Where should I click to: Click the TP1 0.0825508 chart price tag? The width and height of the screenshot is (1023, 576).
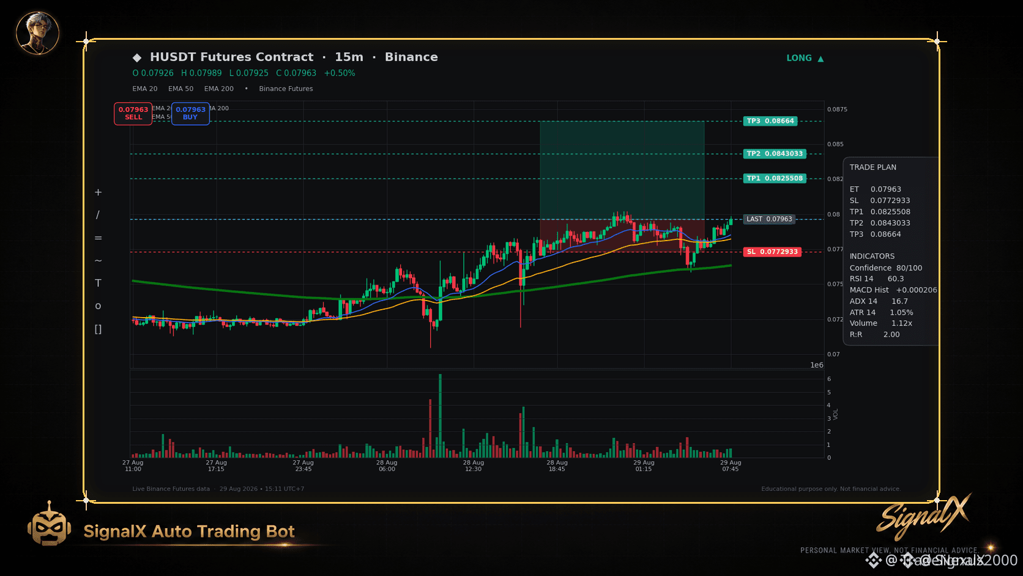pyautogui.click(x=775, y=179)
